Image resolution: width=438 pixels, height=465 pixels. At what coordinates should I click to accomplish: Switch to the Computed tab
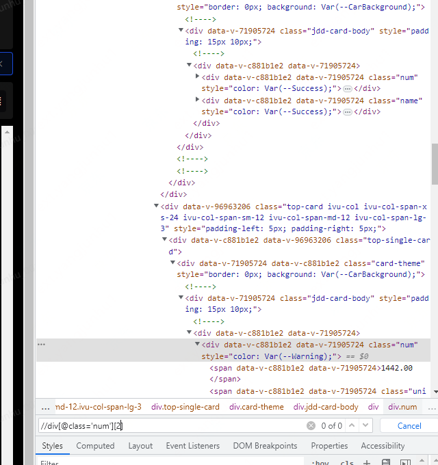(x=95, y=446)
